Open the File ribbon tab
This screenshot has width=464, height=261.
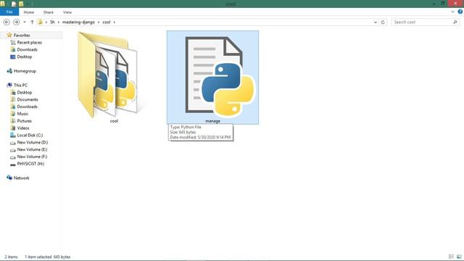[9, 12]
